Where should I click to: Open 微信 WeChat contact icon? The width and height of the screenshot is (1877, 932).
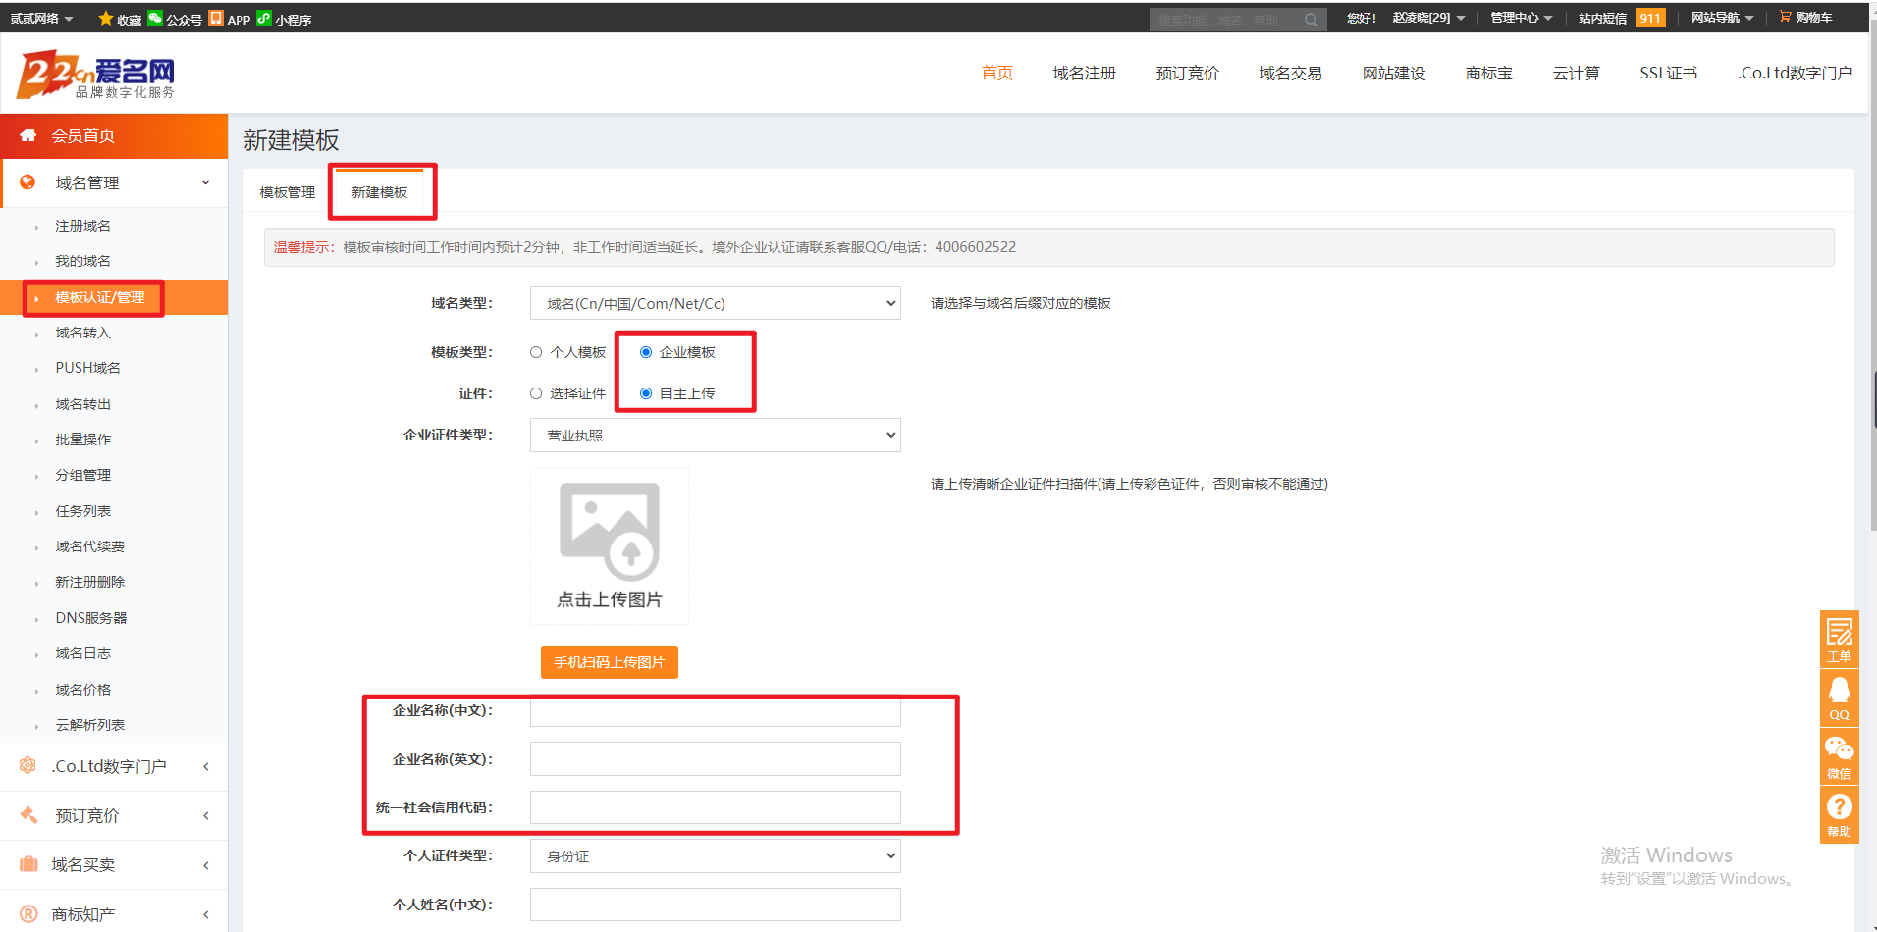(x=1839, y=755)
